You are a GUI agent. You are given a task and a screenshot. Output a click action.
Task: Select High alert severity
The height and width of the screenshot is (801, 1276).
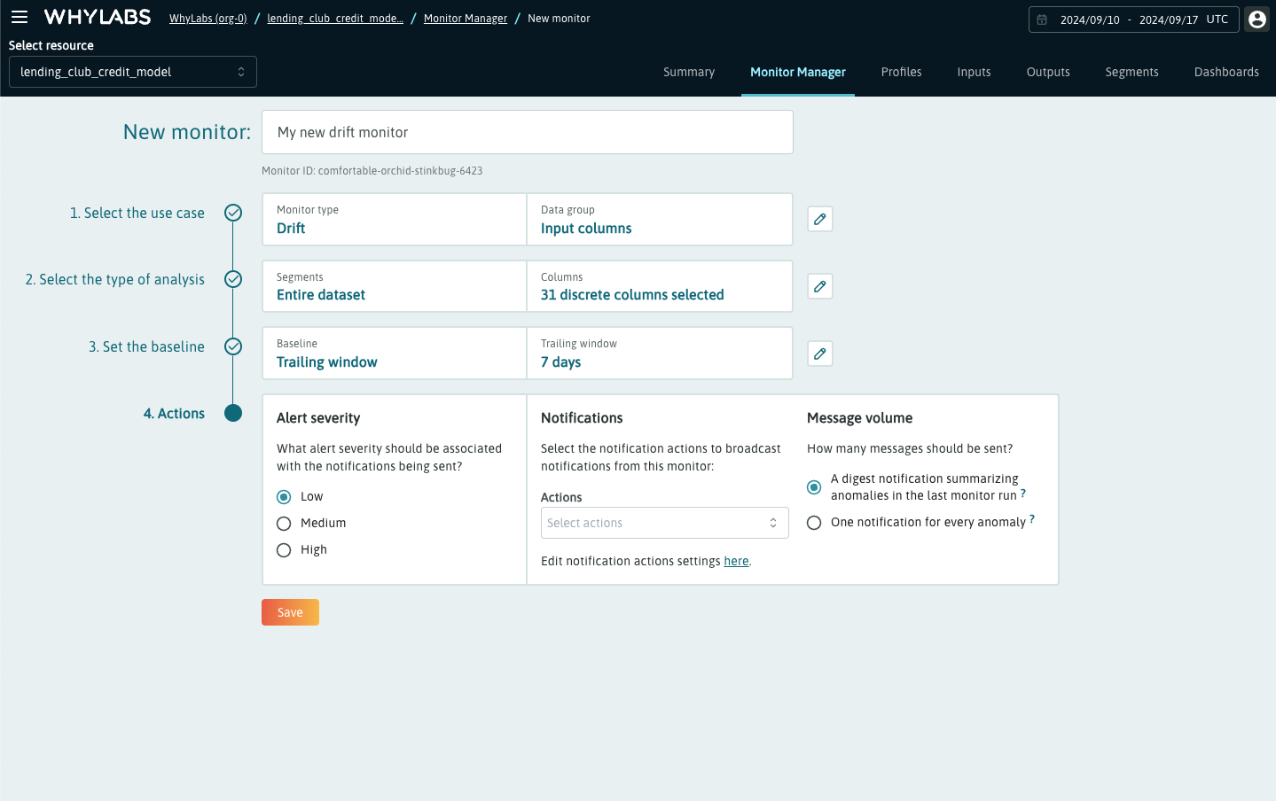coord(284,550)
